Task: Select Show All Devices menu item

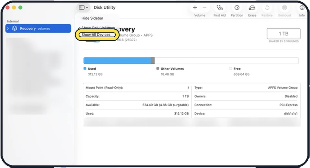Action: pos(96,35)
